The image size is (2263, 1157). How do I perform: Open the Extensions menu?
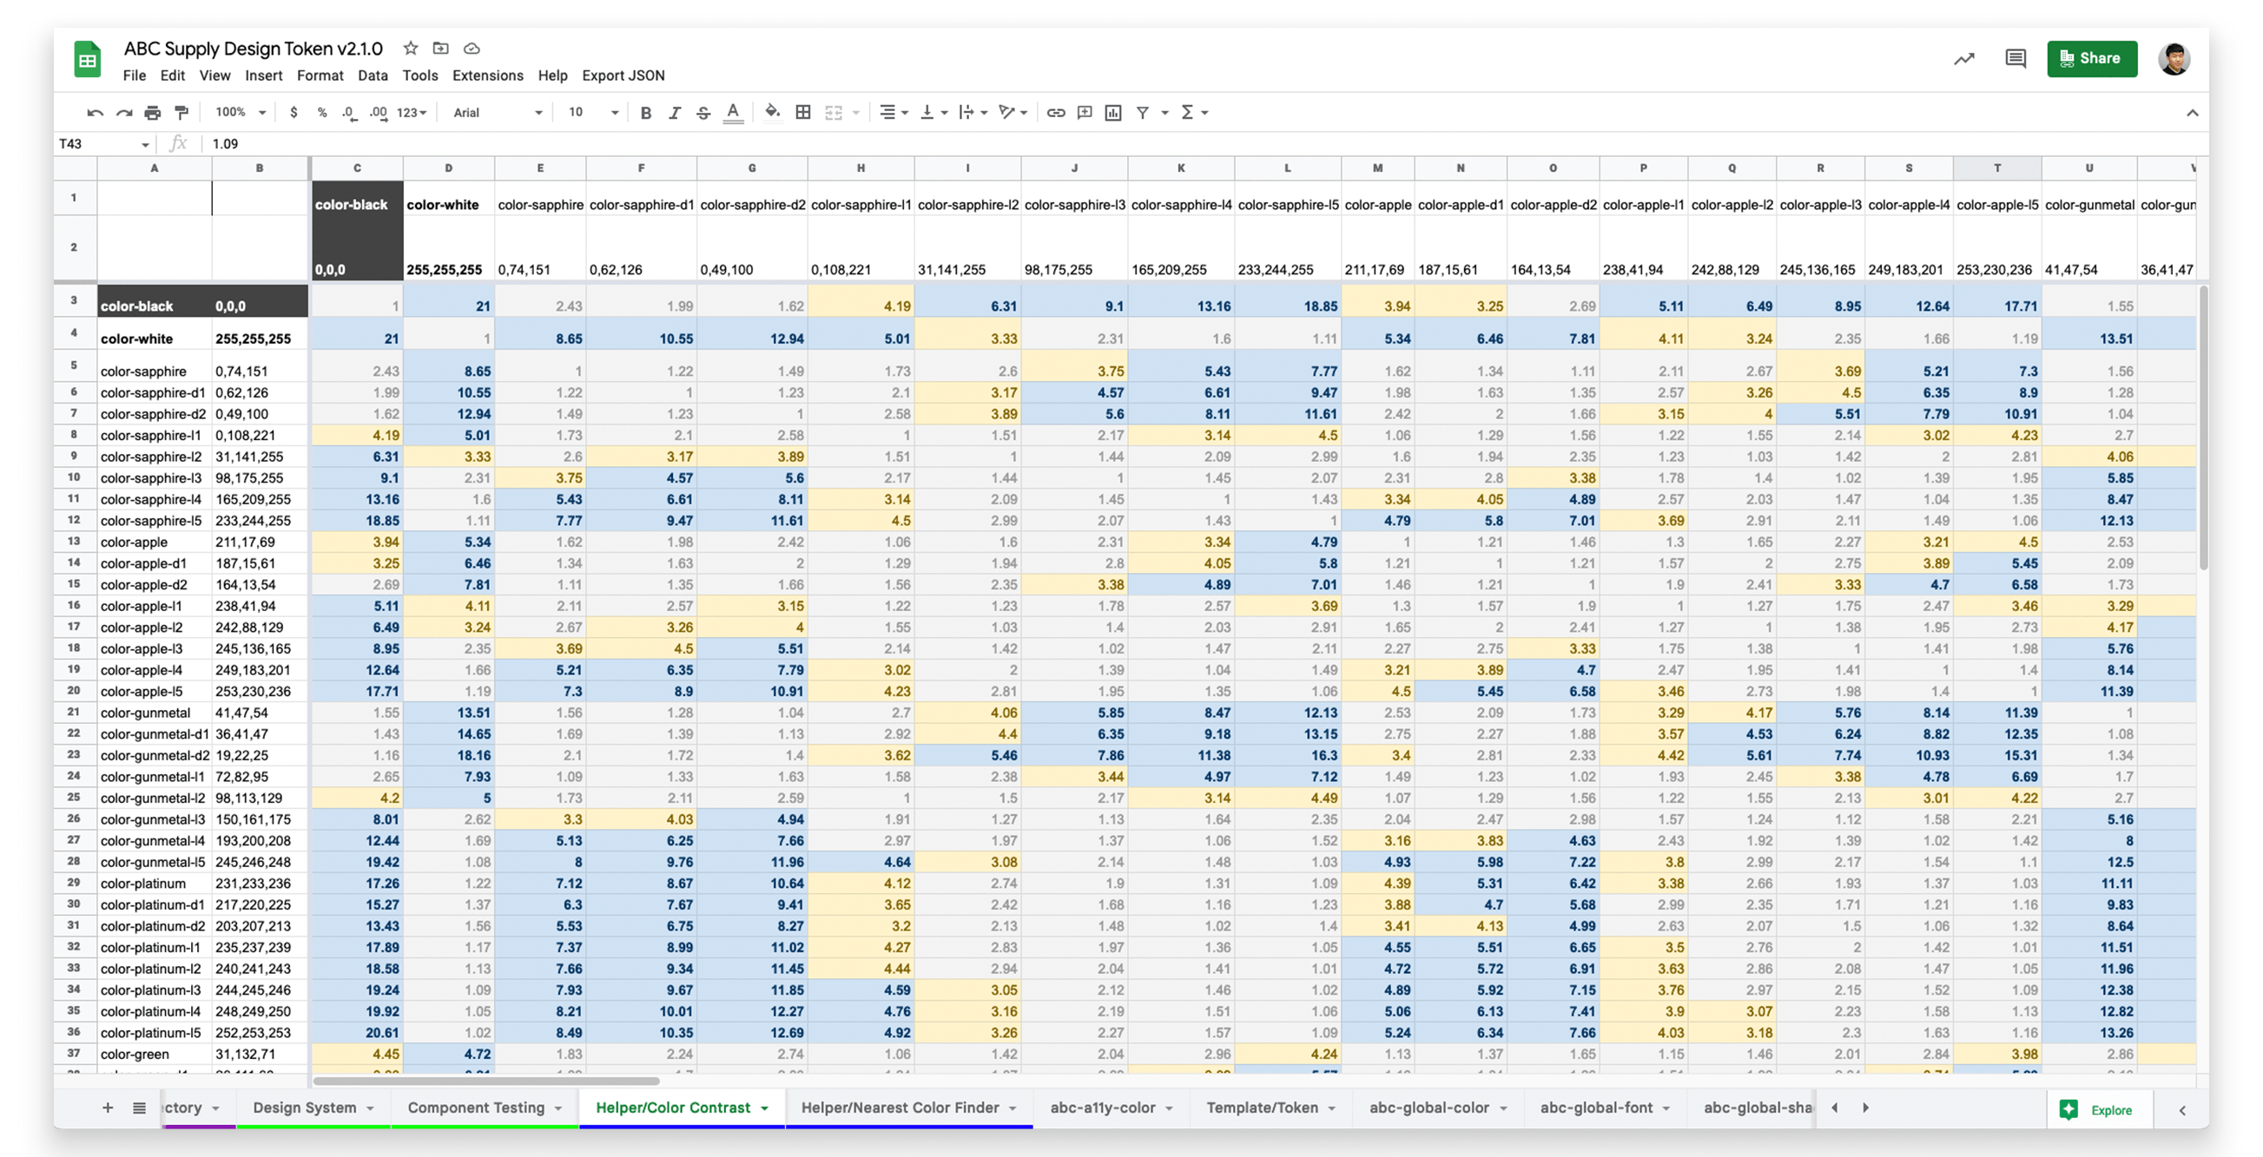[487, 76]
